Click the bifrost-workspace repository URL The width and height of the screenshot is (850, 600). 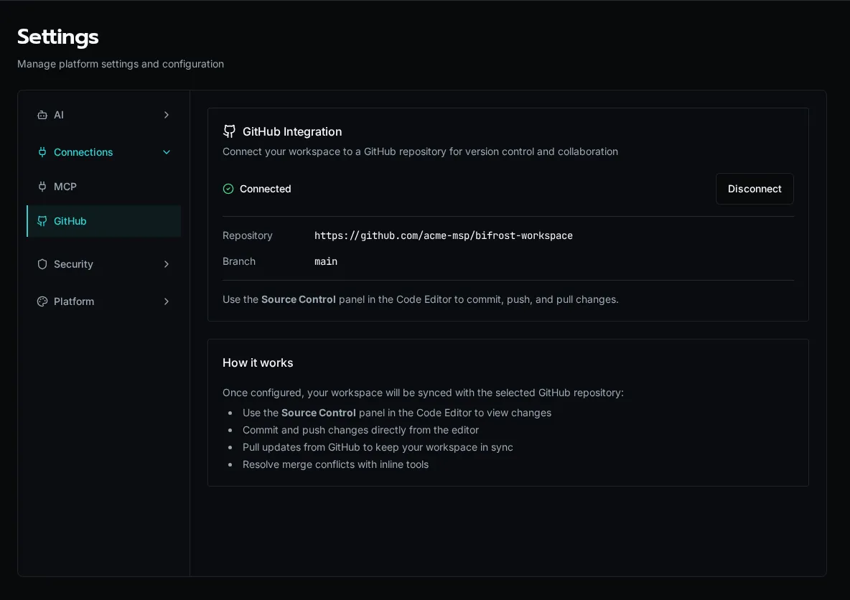tap(444, 236)
